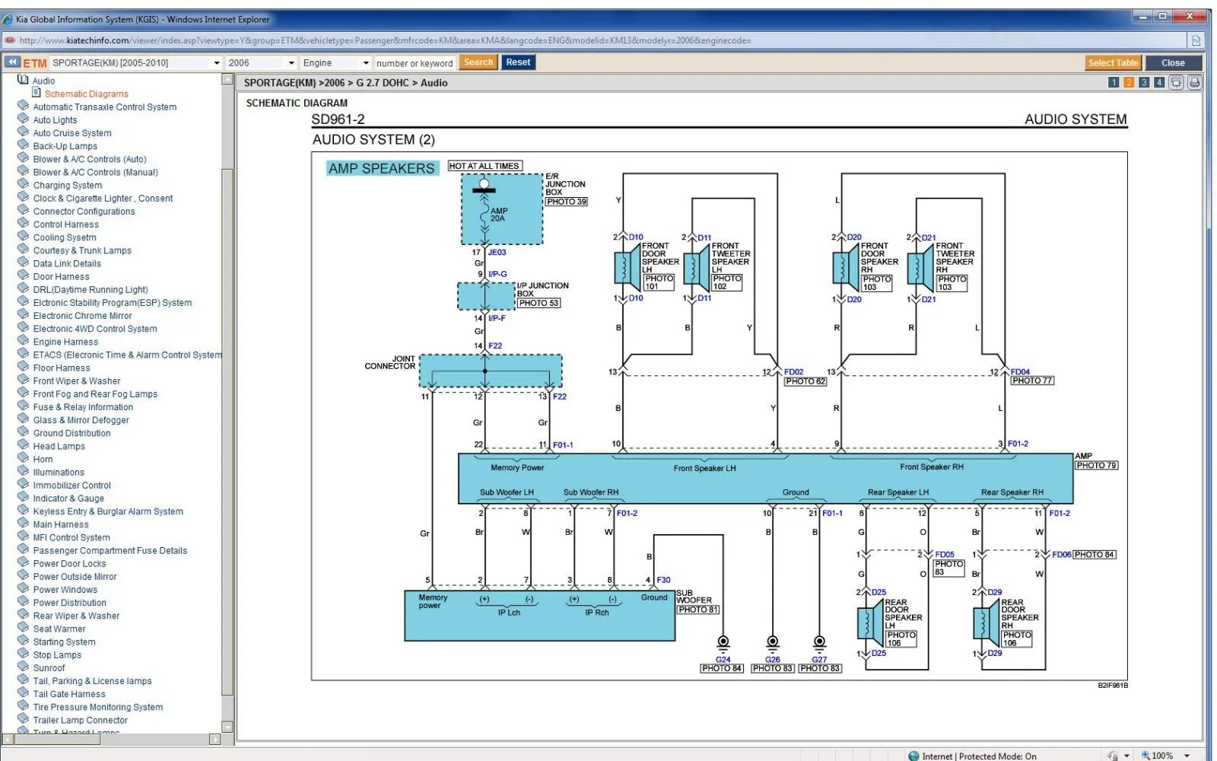Click the orange Search button
Screen dimensions: 1217x761
(478, 62)
